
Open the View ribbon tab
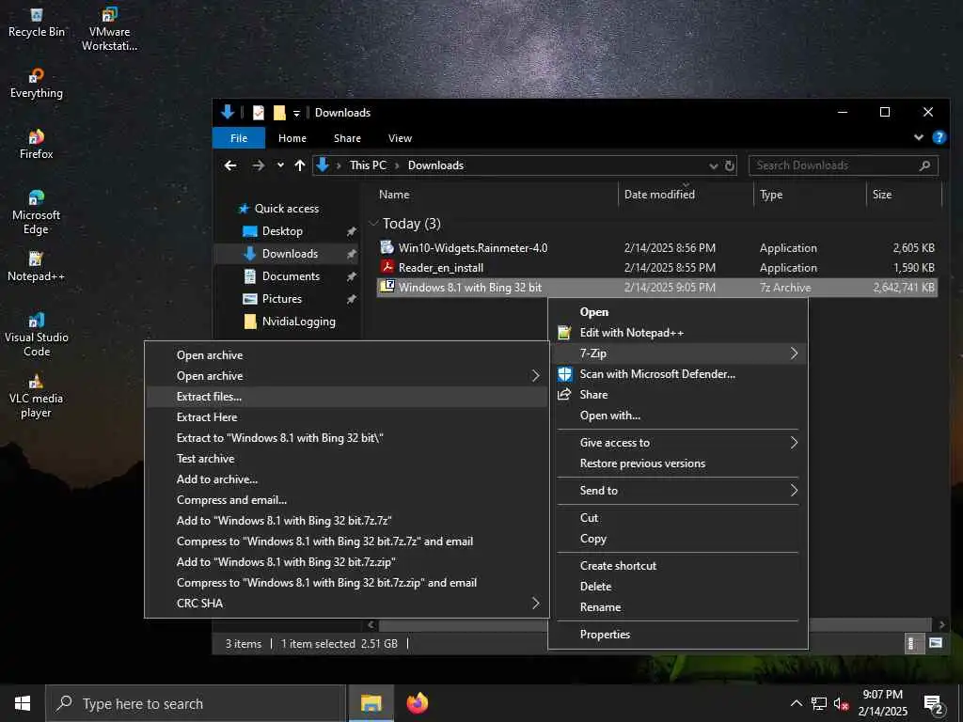tap(400, 138)
